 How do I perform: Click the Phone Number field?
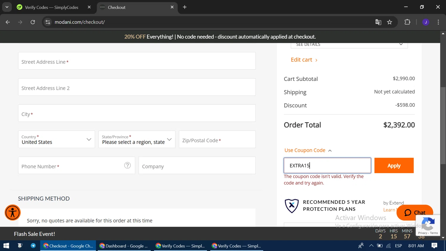point(76,165)
